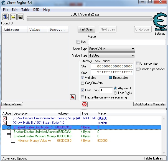Toggle the Hex checkbox
The image size is (168, 162).
pyautogui.click(x=78, y=42)
